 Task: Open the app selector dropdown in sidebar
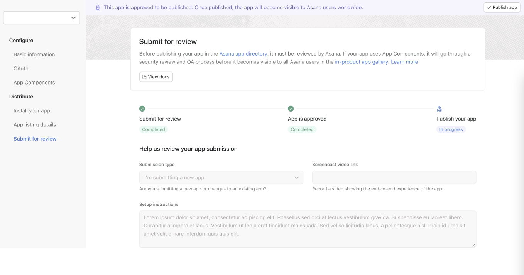(x=42, y=18)
